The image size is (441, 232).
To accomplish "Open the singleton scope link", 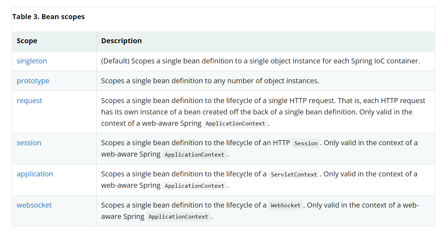I will (32, 61).
